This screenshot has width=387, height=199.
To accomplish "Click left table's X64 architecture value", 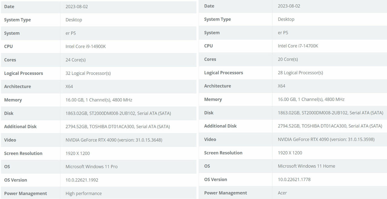I will click(x=69, y=87).
